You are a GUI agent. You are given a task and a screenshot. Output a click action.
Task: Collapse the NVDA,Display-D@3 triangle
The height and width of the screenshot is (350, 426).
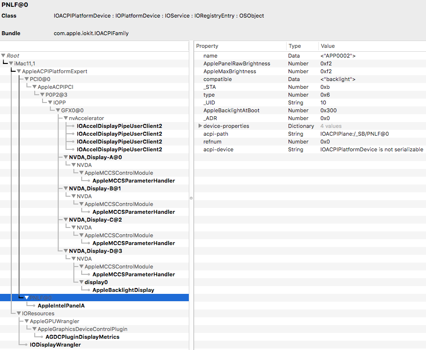(x=66, y=251)
